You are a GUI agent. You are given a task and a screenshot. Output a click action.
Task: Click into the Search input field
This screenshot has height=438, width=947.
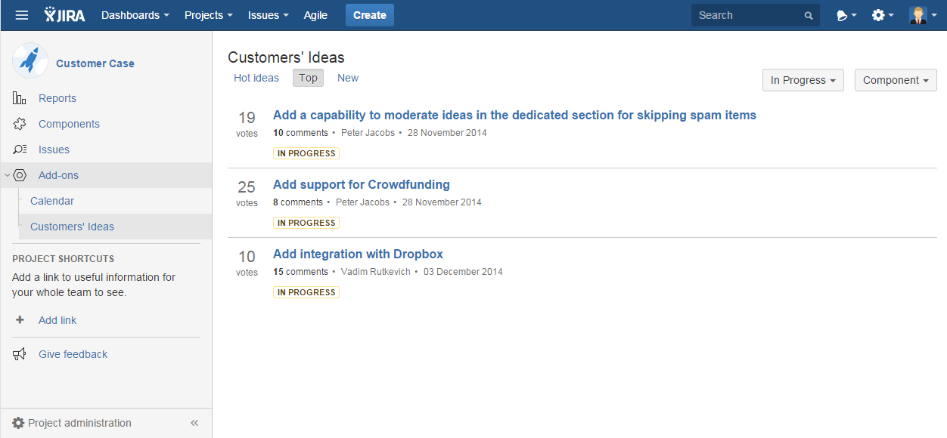point(747,15)
